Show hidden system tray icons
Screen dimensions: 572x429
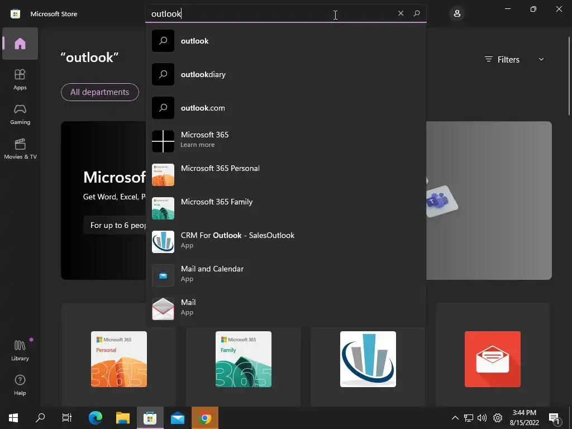pyautogui.click(x=455, y=418)
